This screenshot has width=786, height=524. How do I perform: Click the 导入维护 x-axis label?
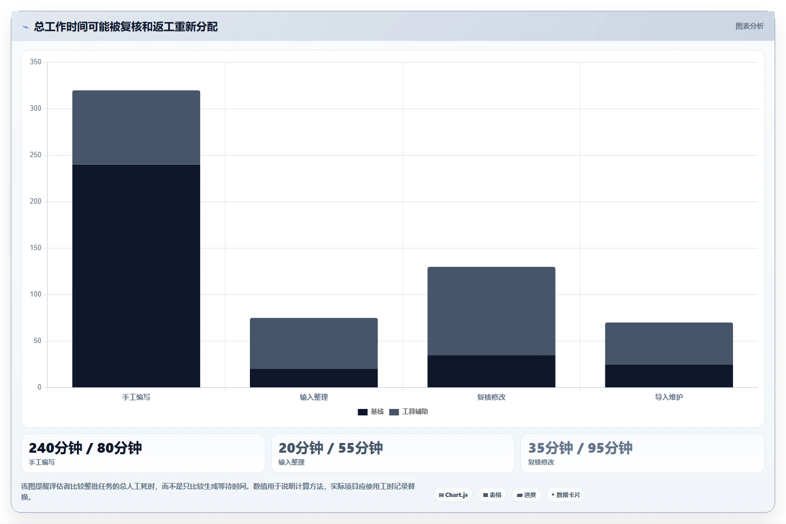[x=669, y=397]
